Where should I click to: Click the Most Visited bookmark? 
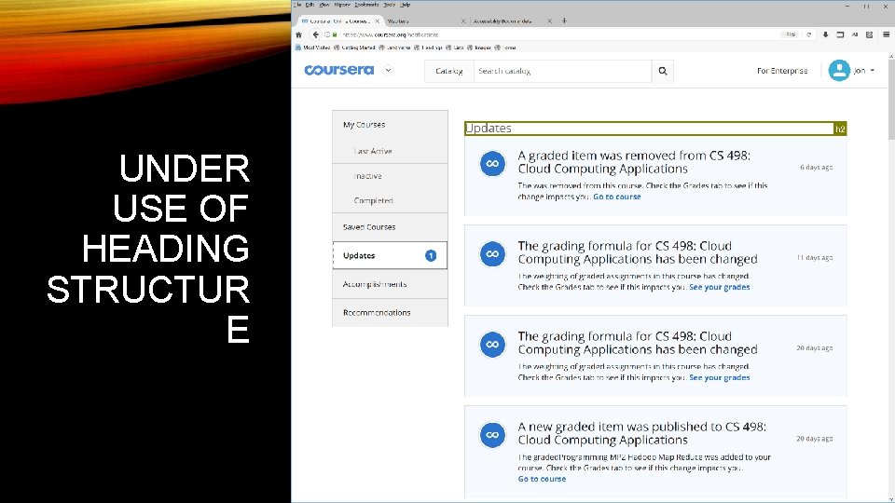(x=313, y=48)
